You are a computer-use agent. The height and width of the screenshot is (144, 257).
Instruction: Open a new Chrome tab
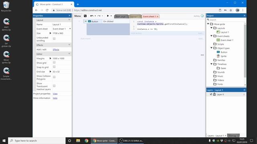[78, 4]
